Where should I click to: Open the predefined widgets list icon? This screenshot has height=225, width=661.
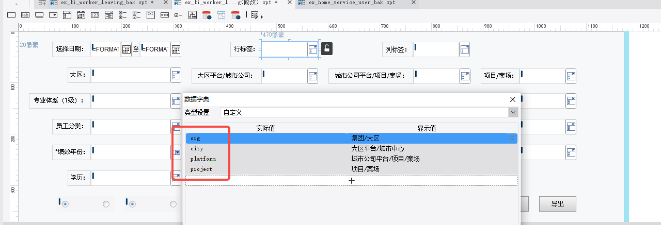[256, 15]
